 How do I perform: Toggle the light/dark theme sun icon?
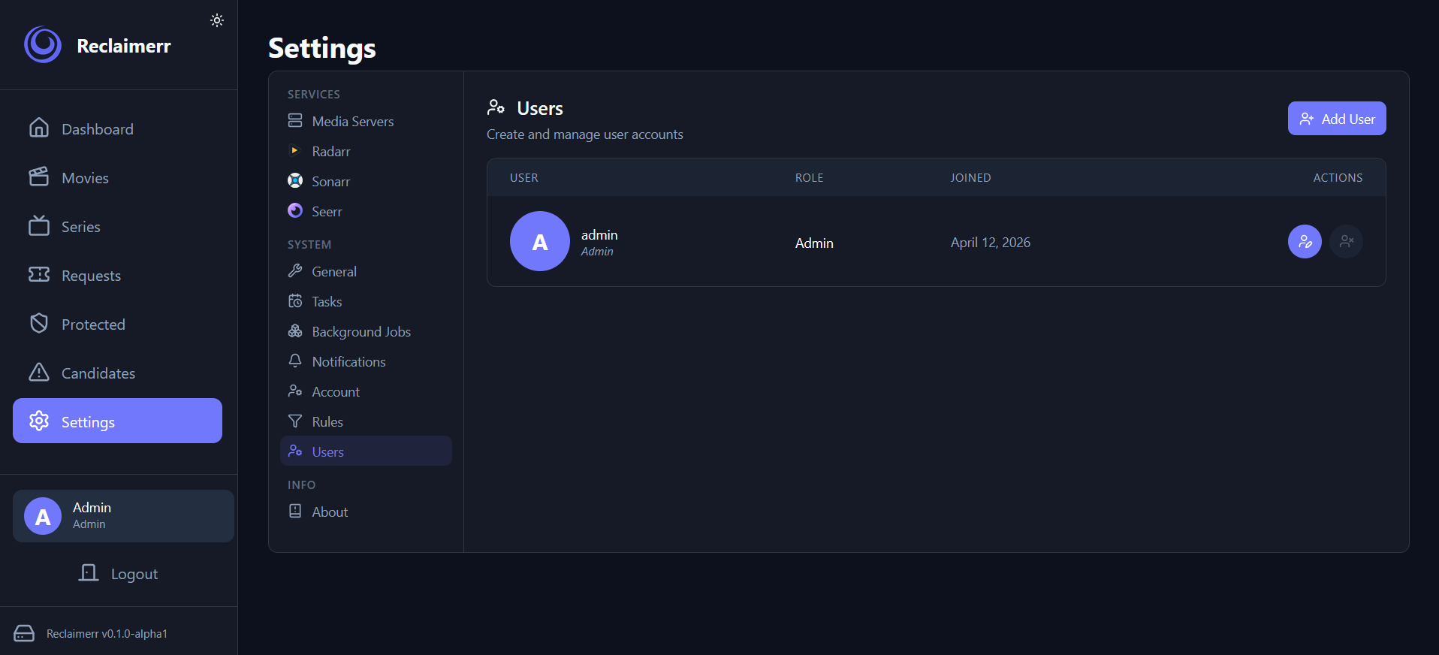coord(217,20)
